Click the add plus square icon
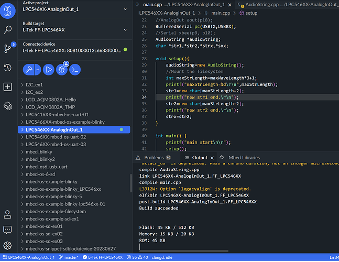The height and width of the screenshot is (262, 339). click(7, 87)
